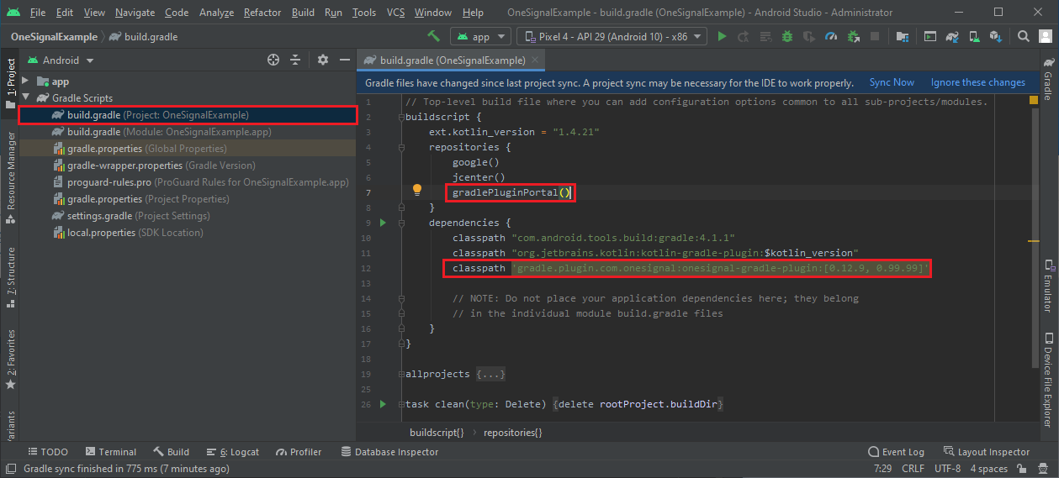Open the Event Log button
Image resolution: width=1059 pixels, height=478 pixels.
coord(896,452)
